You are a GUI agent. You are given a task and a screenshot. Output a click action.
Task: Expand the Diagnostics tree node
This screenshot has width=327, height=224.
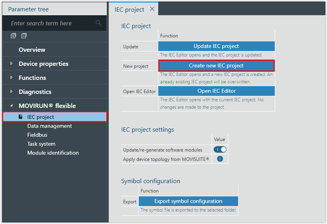click(12, 92)
